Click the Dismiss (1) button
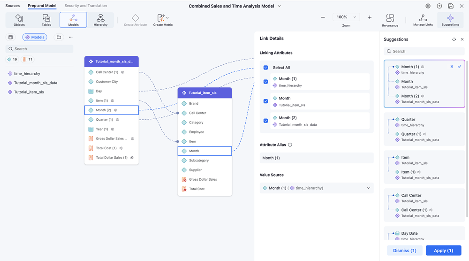 404,250
